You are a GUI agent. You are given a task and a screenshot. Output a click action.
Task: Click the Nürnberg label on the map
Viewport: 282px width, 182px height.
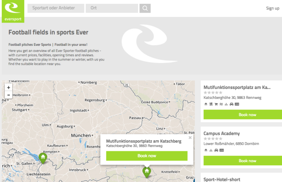pos(89,82)
